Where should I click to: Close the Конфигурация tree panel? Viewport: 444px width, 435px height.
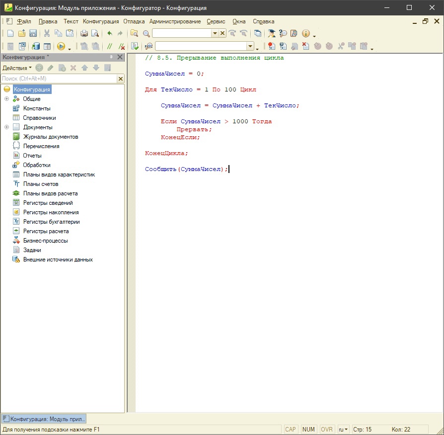(120, 57)
